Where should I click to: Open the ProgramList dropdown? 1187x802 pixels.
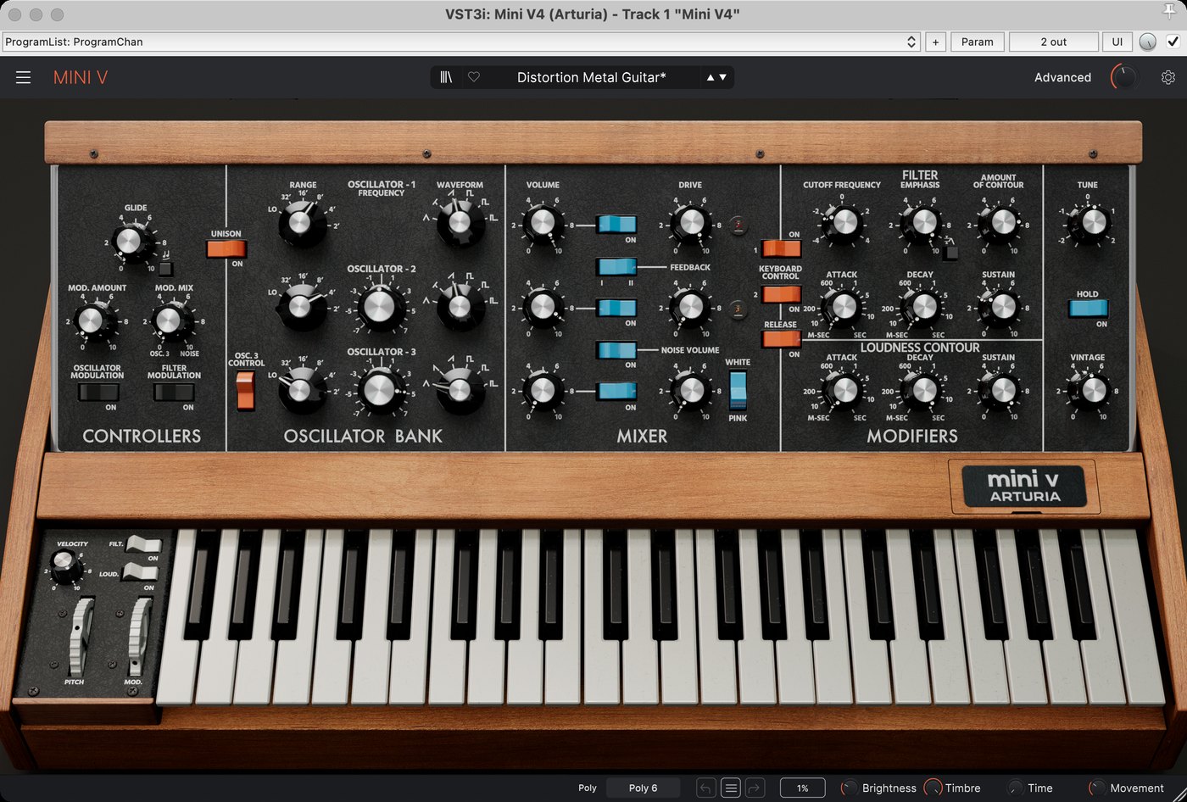(461, 42)
